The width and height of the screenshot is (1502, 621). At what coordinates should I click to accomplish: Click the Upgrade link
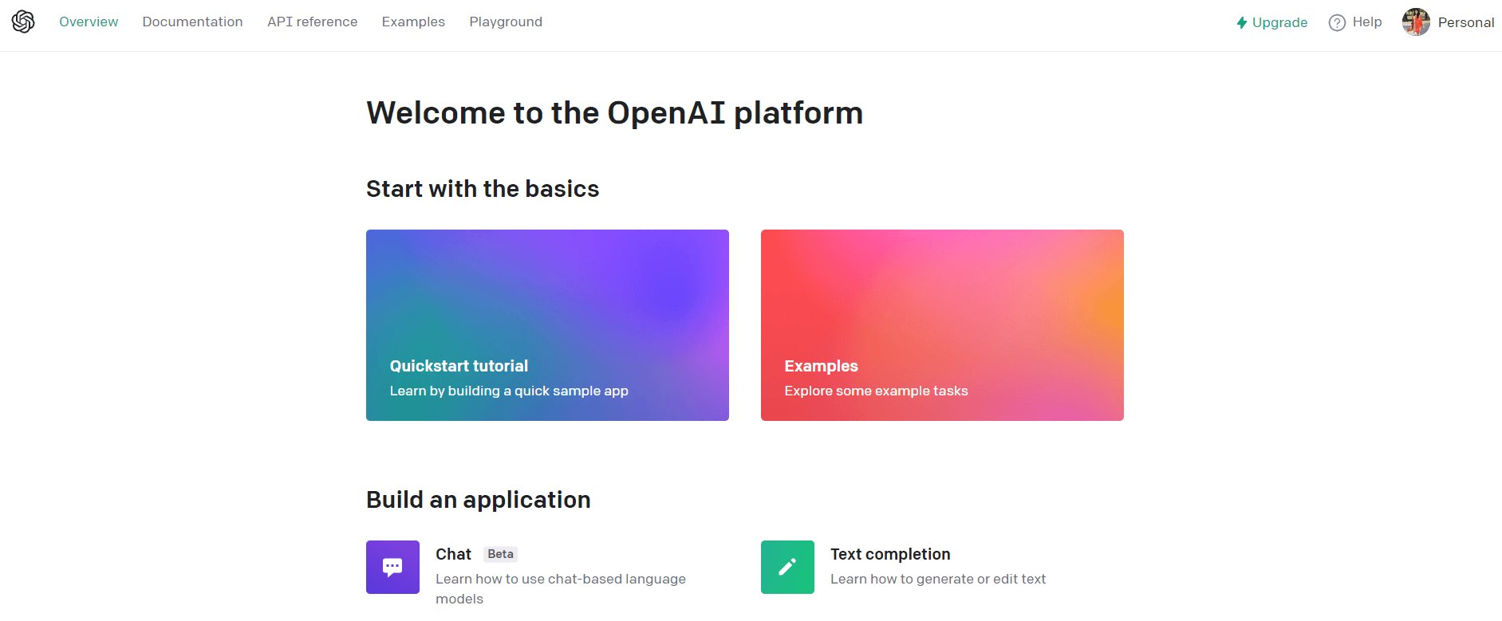[1279, 22]
